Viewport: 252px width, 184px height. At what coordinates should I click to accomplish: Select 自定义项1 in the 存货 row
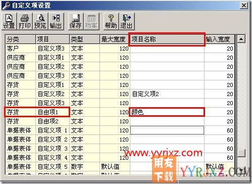pyautogui.click(x=53, y=85)
